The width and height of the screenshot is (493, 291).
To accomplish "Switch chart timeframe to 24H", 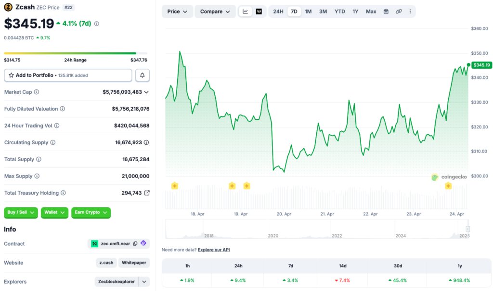I will point(278,11).
